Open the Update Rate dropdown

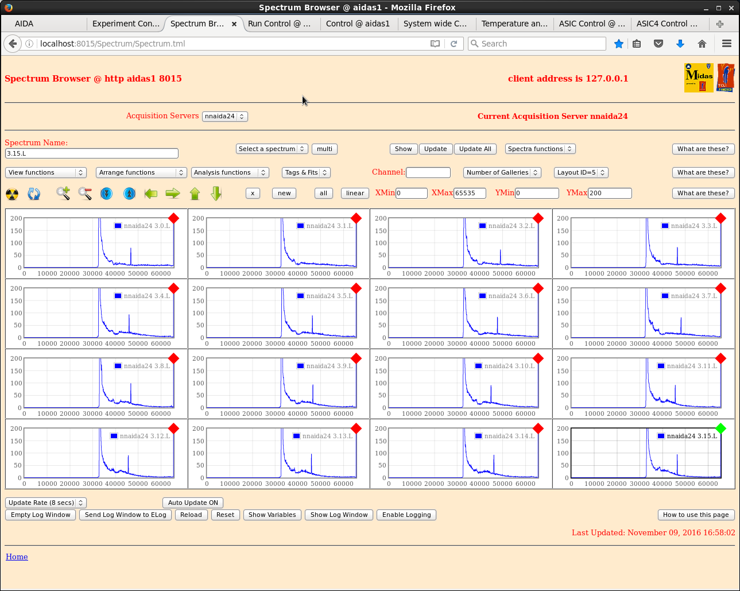pos(46,503)
